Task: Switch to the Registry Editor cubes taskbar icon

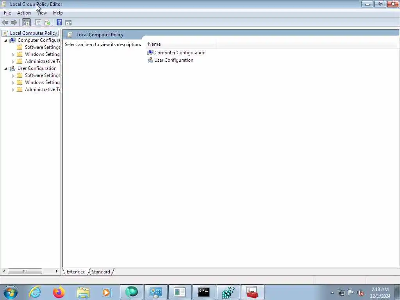Action: click(x=228, y=292)
